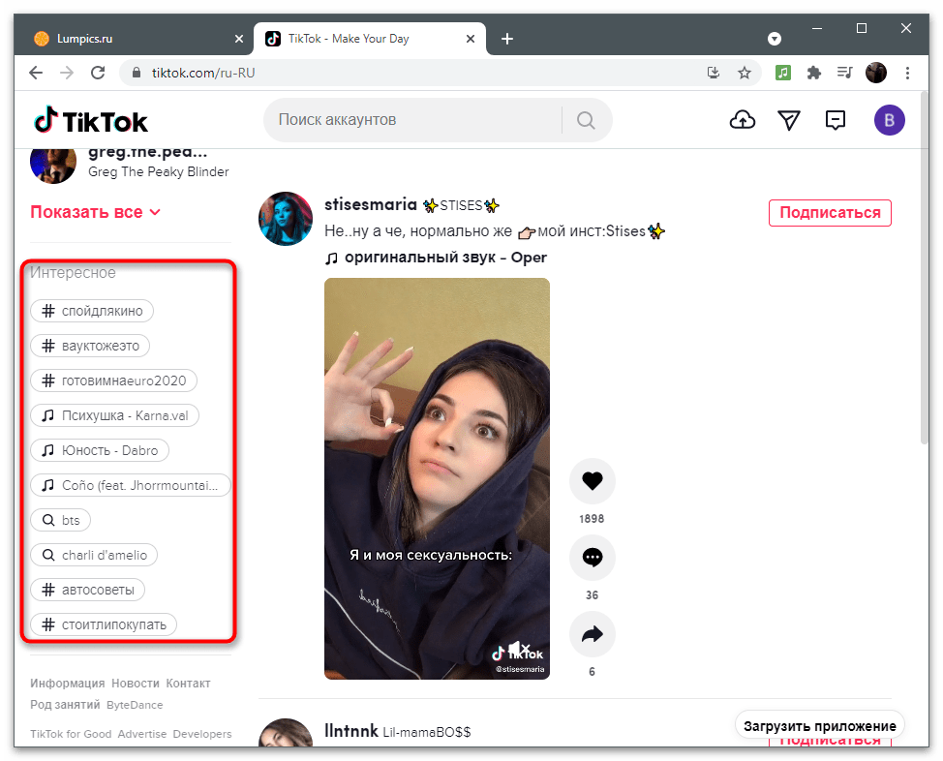Open the media control playlist icon

pos(844,73)
